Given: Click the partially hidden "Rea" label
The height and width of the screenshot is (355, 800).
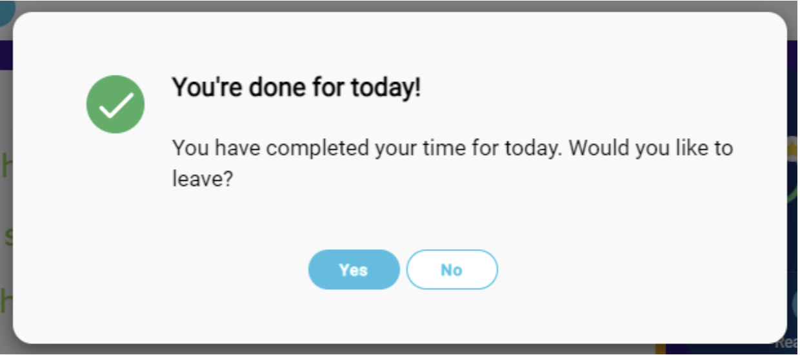Looking at the screenshot, I should [788, 343].
